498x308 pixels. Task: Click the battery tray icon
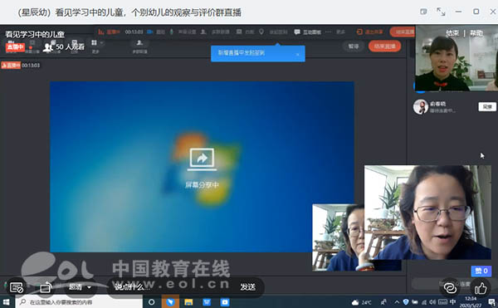coord(415,302)
